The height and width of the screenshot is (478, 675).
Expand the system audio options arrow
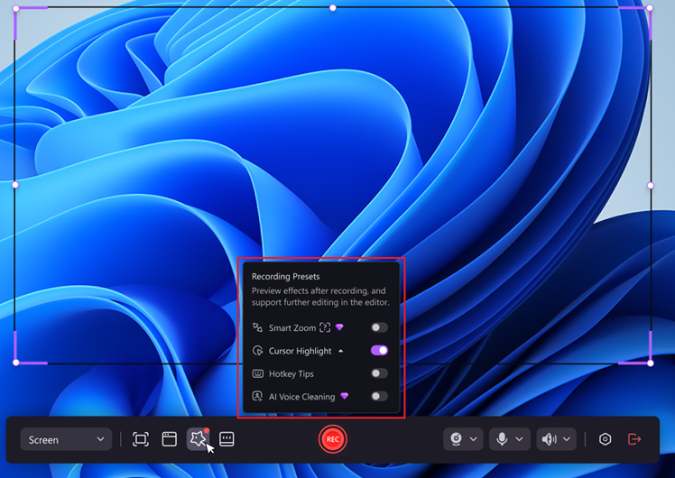567,439
